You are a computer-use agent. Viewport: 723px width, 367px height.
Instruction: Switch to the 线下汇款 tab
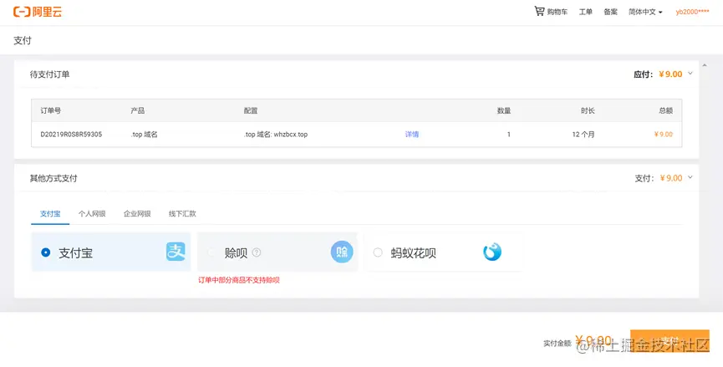click(182, 214)
